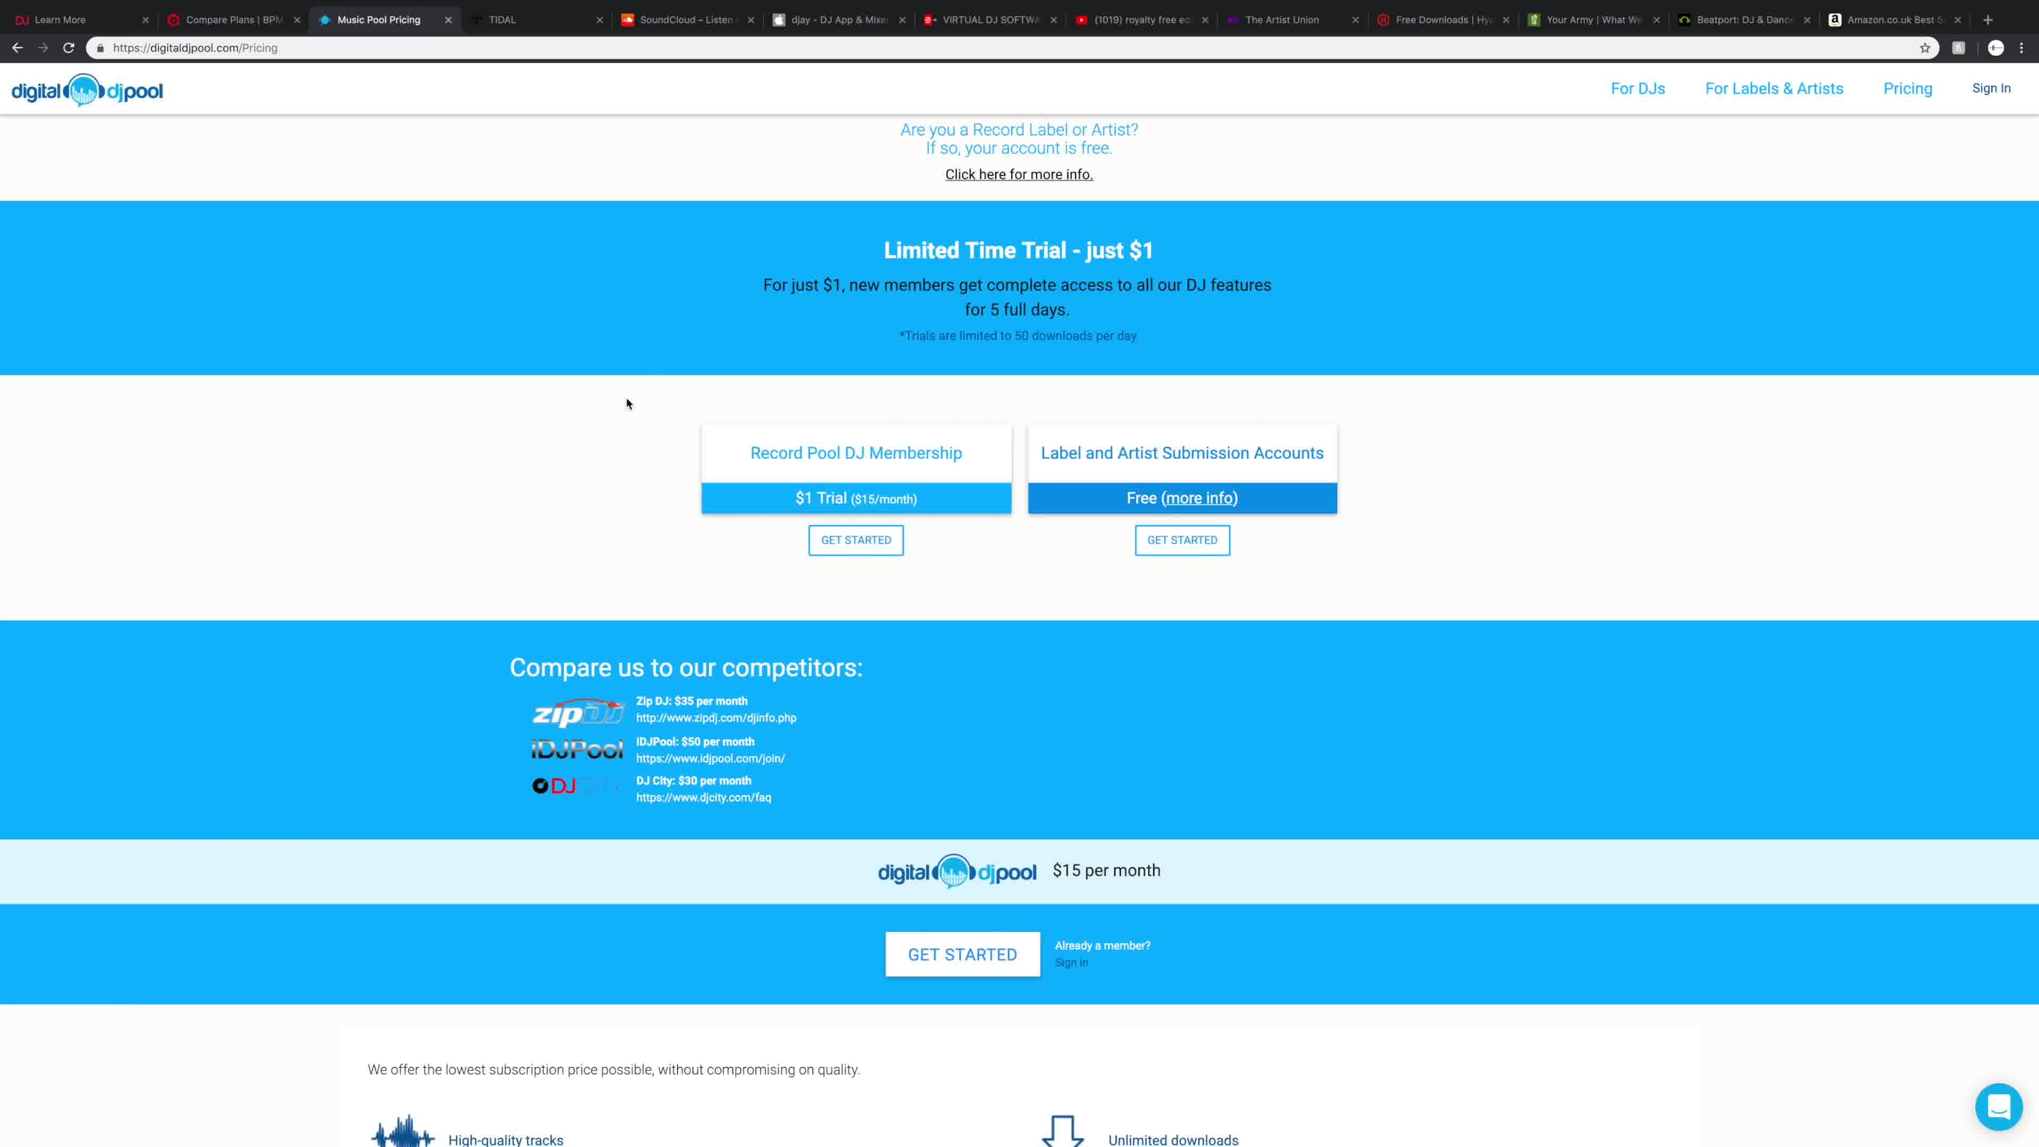Click the High-quality tracks waveform icon
Image resolution: width=2039 pixels, height=1147 pixels.
pos(403,1131)
